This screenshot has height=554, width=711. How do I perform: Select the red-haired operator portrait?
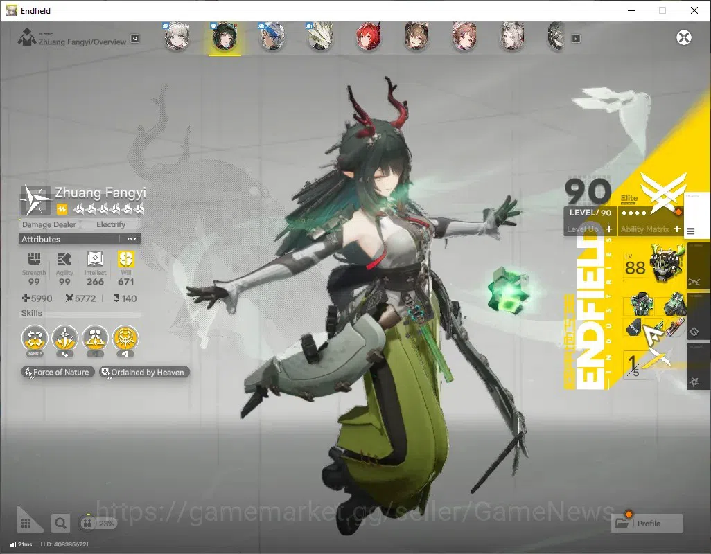368,37
